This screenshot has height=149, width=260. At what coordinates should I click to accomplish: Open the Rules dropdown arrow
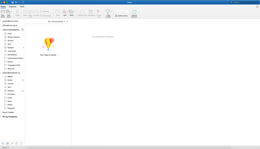(x=74, y=12)
